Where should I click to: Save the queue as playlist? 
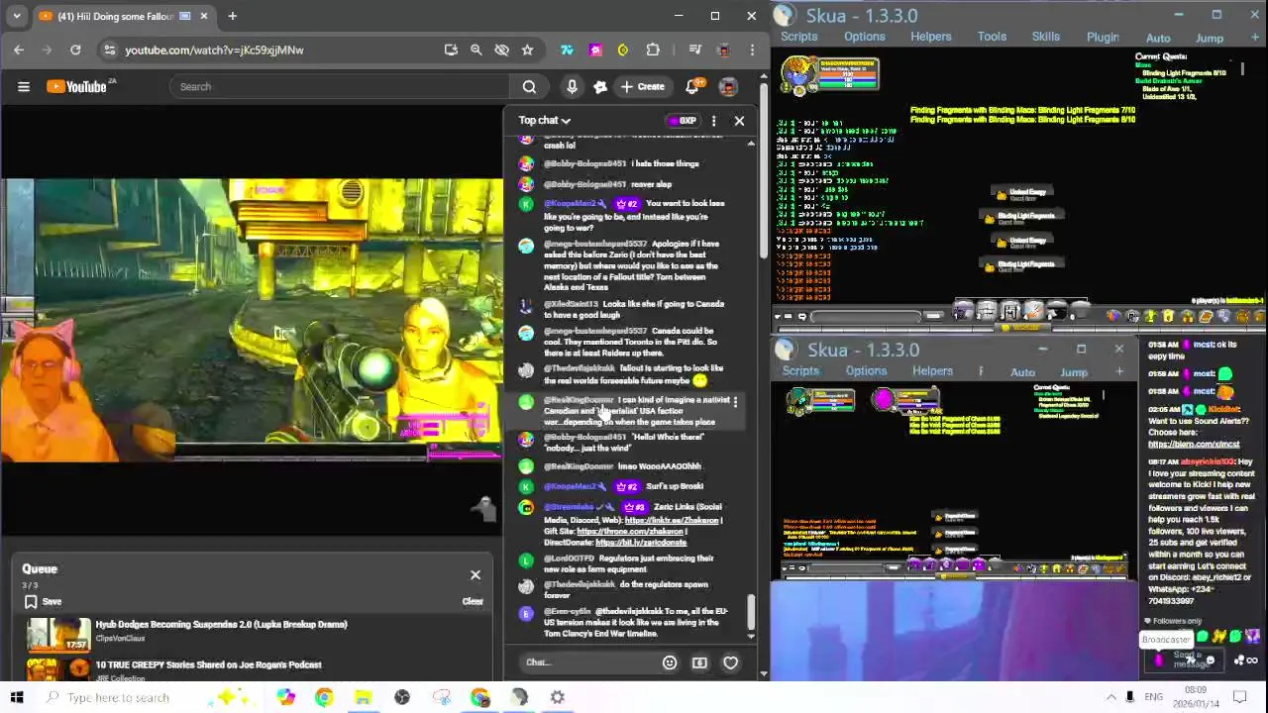click(43, 602)
